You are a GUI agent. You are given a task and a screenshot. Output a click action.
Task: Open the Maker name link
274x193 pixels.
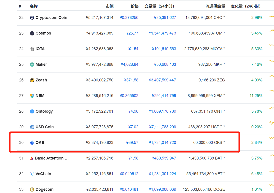point(41,65)
